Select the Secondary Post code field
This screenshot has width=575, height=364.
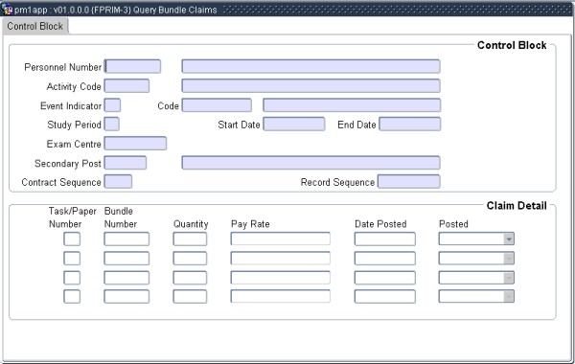pos(126,163)
